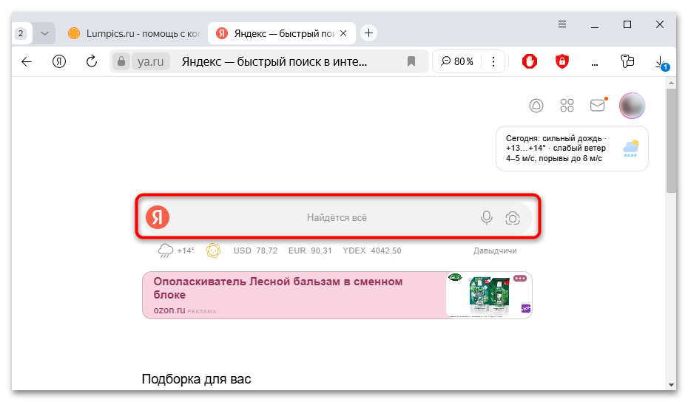
Task: Open Yandex home via the toolbar Я icon
Action: pos(58,62)
